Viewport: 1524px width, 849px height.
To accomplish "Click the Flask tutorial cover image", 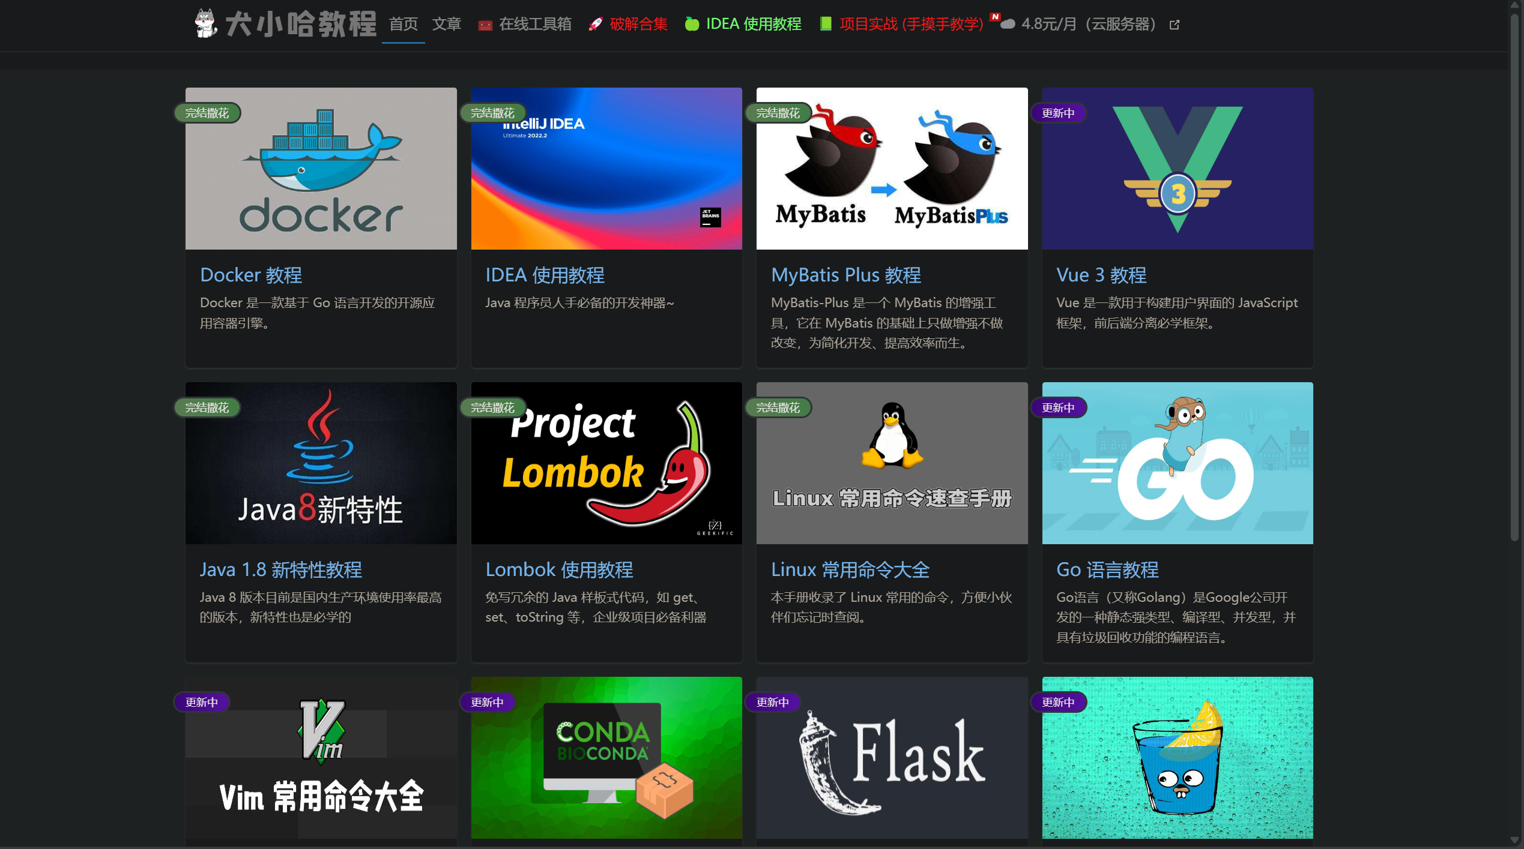I will click(892, 757).
